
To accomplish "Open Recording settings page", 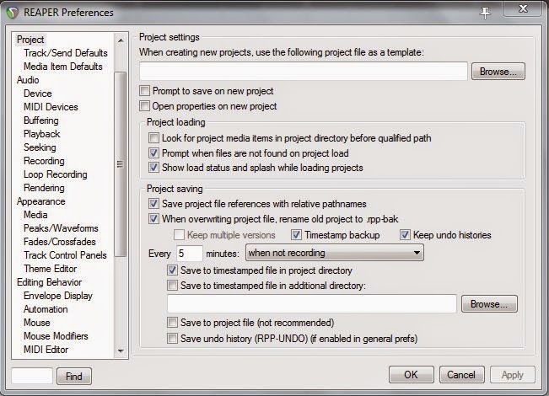I will point(44,161).
